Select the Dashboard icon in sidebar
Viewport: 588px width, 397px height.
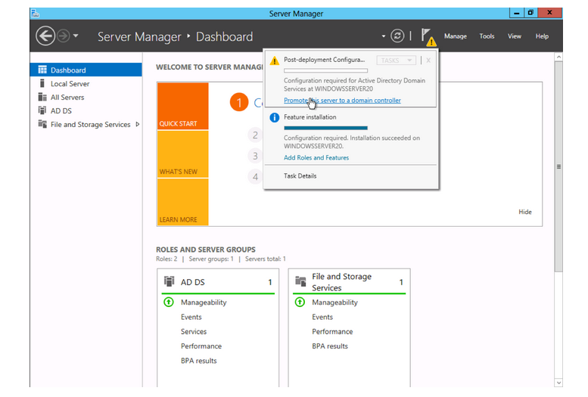tap(42, 70)
